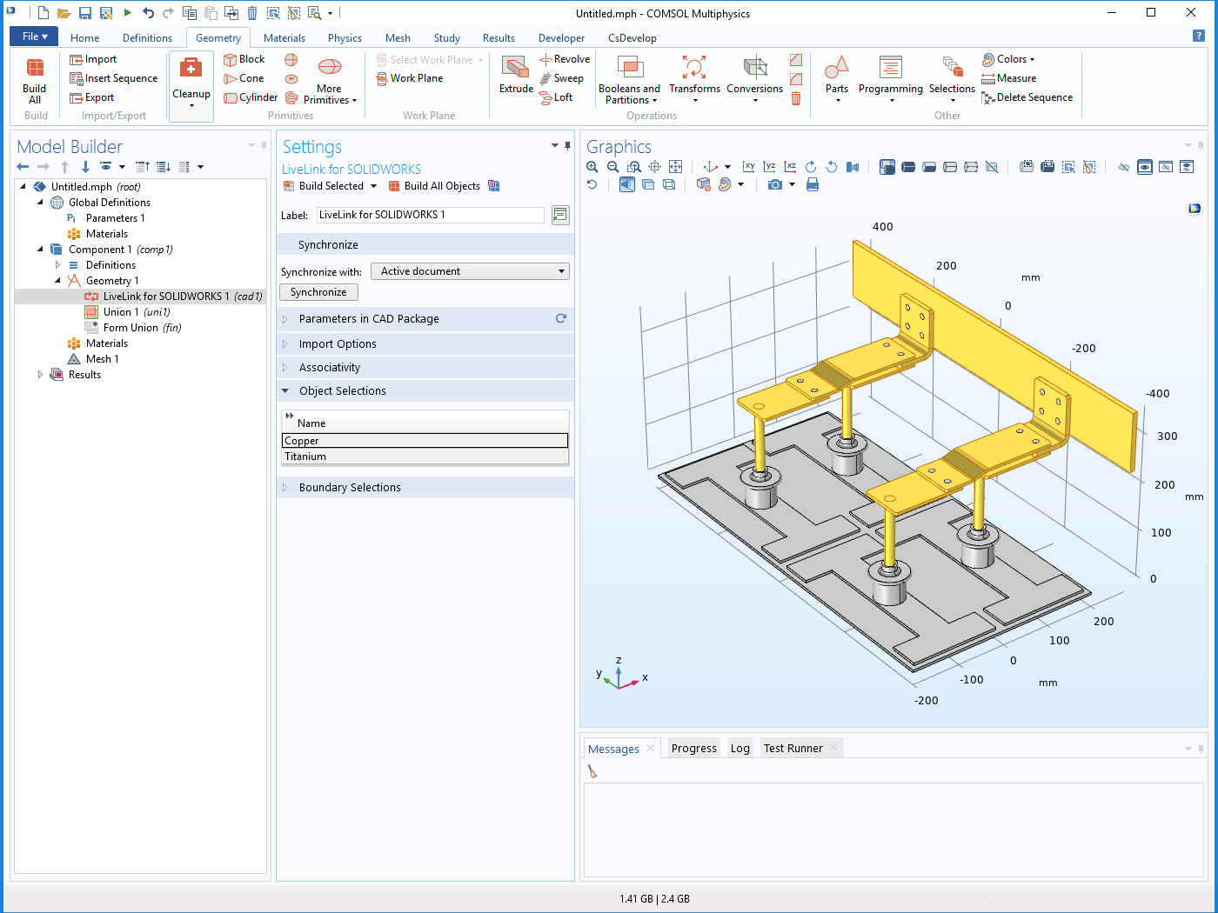This screenshot has height=913, width=1218.
Task: Click the Print icon in the Graphics toolbar
Action: pyautogui.click(x=813, y=184)
